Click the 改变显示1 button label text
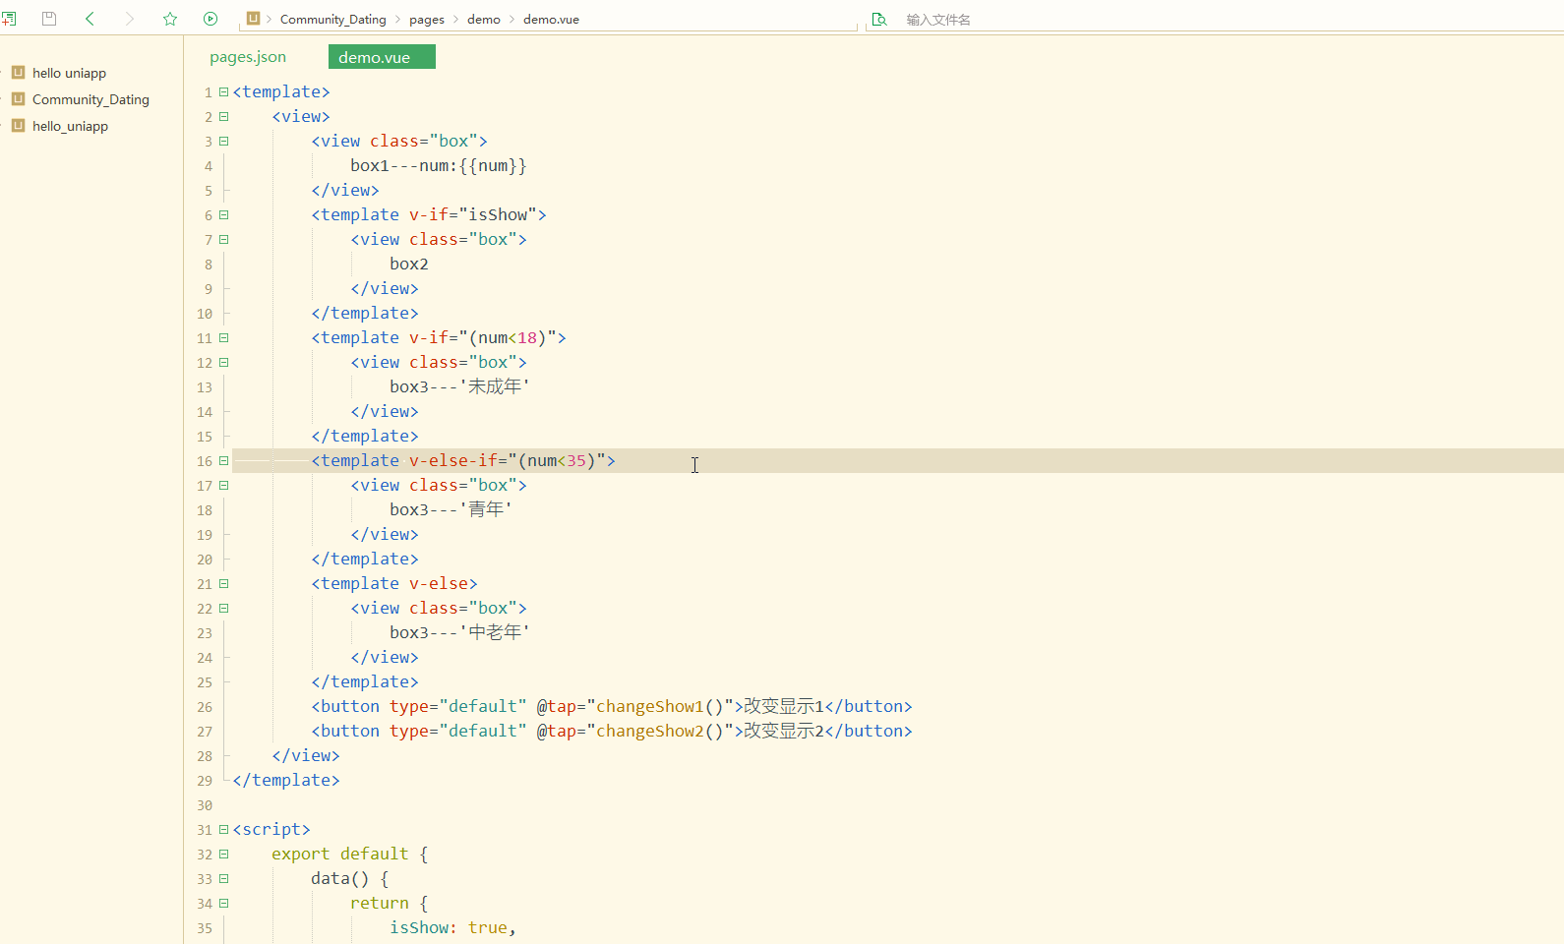 tap(784, 706)
